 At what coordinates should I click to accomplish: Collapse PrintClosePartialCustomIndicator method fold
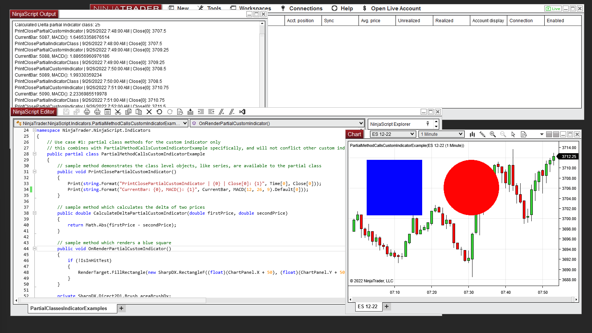tap(34, 172)
